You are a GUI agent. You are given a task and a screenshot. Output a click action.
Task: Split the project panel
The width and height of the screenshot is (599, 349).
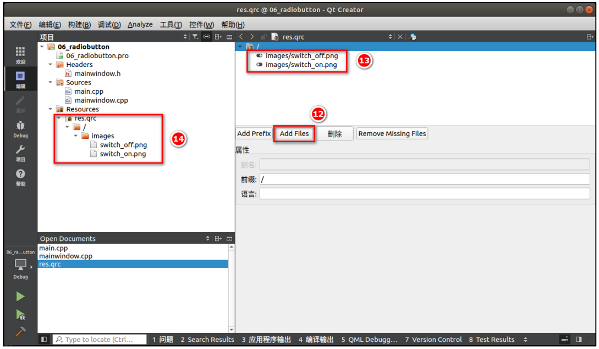pyautogui.click(x=218, y=37)
